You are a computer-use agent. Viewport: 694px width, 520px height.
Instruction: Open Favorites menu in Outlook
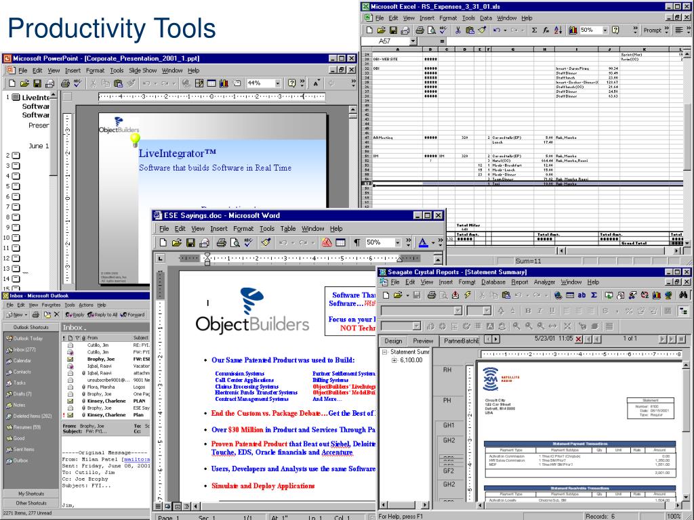click(51, 305)
